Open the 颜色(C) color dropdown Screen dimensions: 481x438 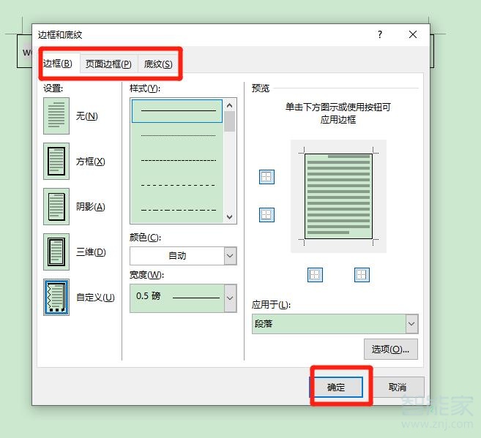point(230,256)
